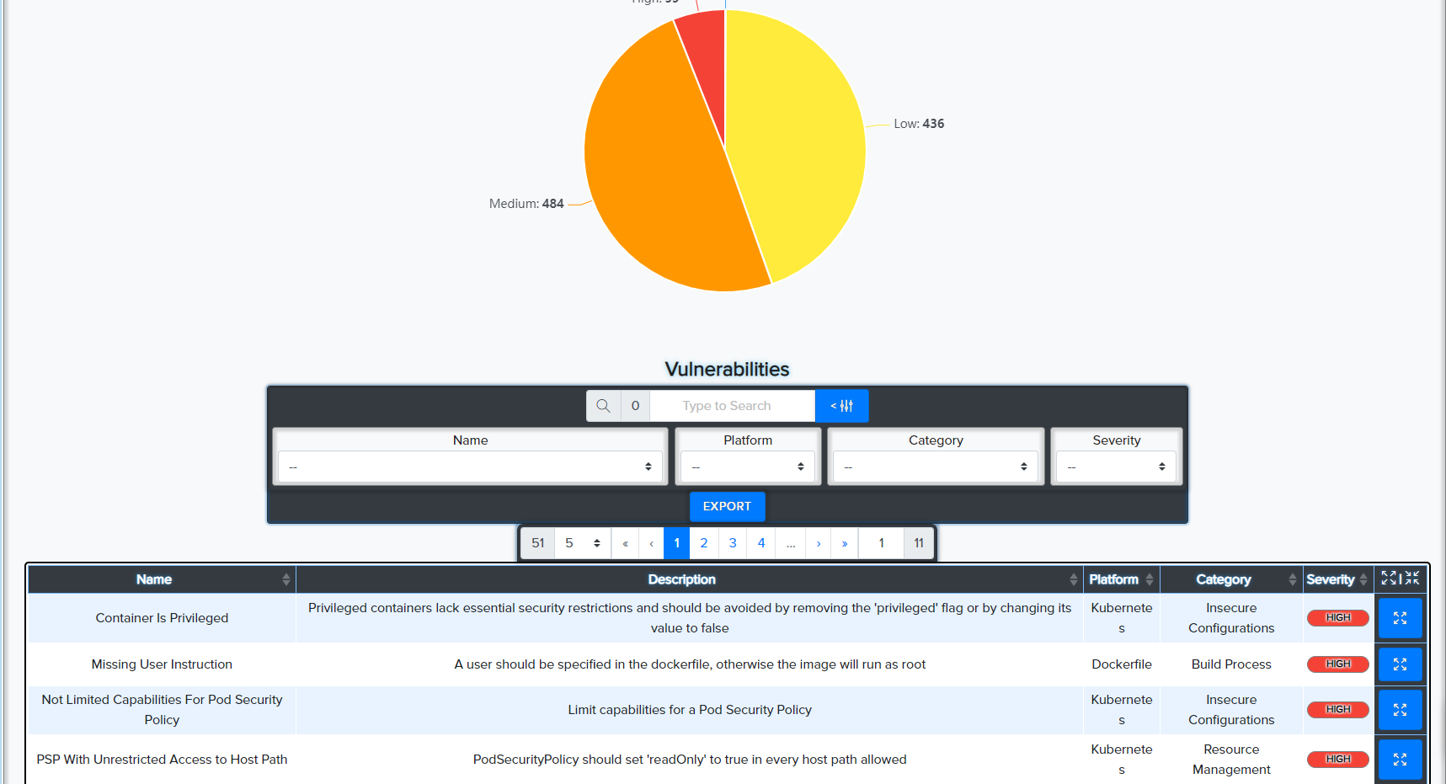
Task: Click the pagination ellipsis
Action: pyautogui.click(x=791, y=543)
